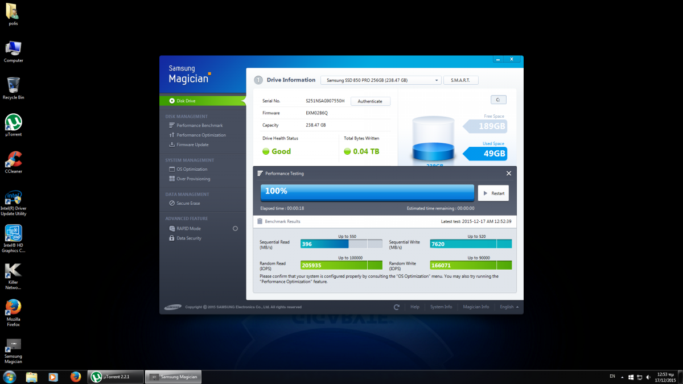Click the Data Security padlock icon
Viewport: 683px width, 384px height.
tap(172, 238)
